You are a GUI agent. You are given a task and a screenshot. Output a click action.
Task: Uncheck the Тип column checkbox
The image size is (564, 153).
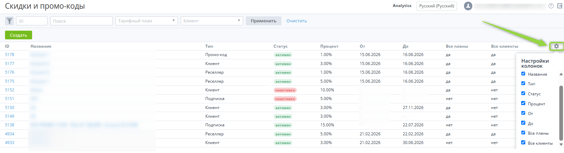click(x=523, y=83)
